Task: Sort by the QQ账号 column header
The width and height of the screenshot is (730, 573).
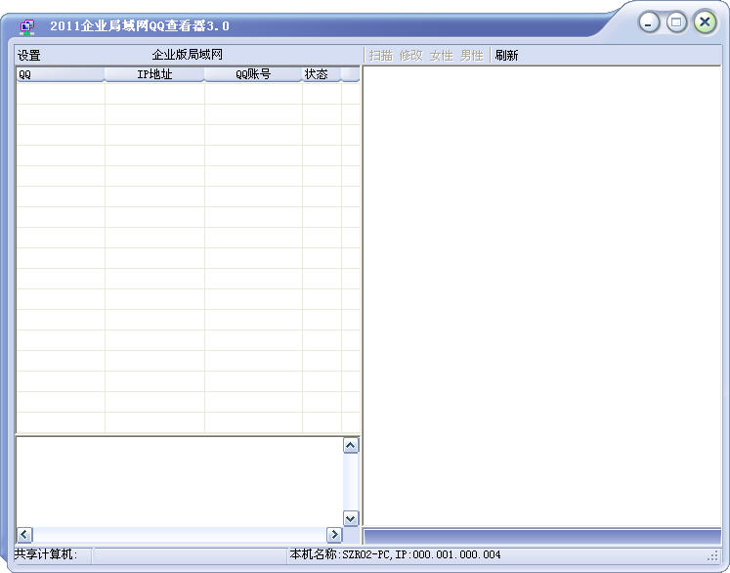Action: 253,74
